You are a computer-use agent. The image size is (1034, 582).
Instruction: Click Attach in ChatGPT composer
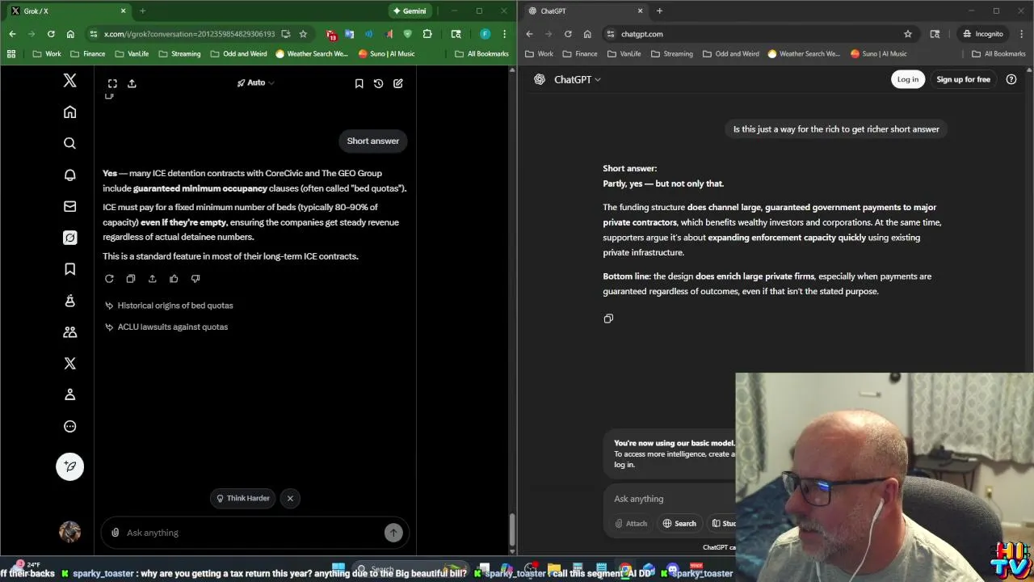click(x=631, y=524)
